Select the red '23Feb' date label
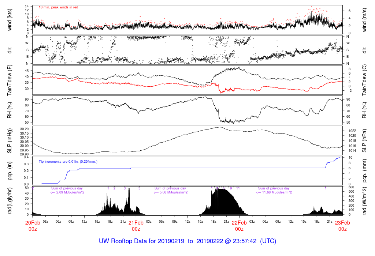Image resolution: width=375 pixels, height=256 pixels. point(342,223)
